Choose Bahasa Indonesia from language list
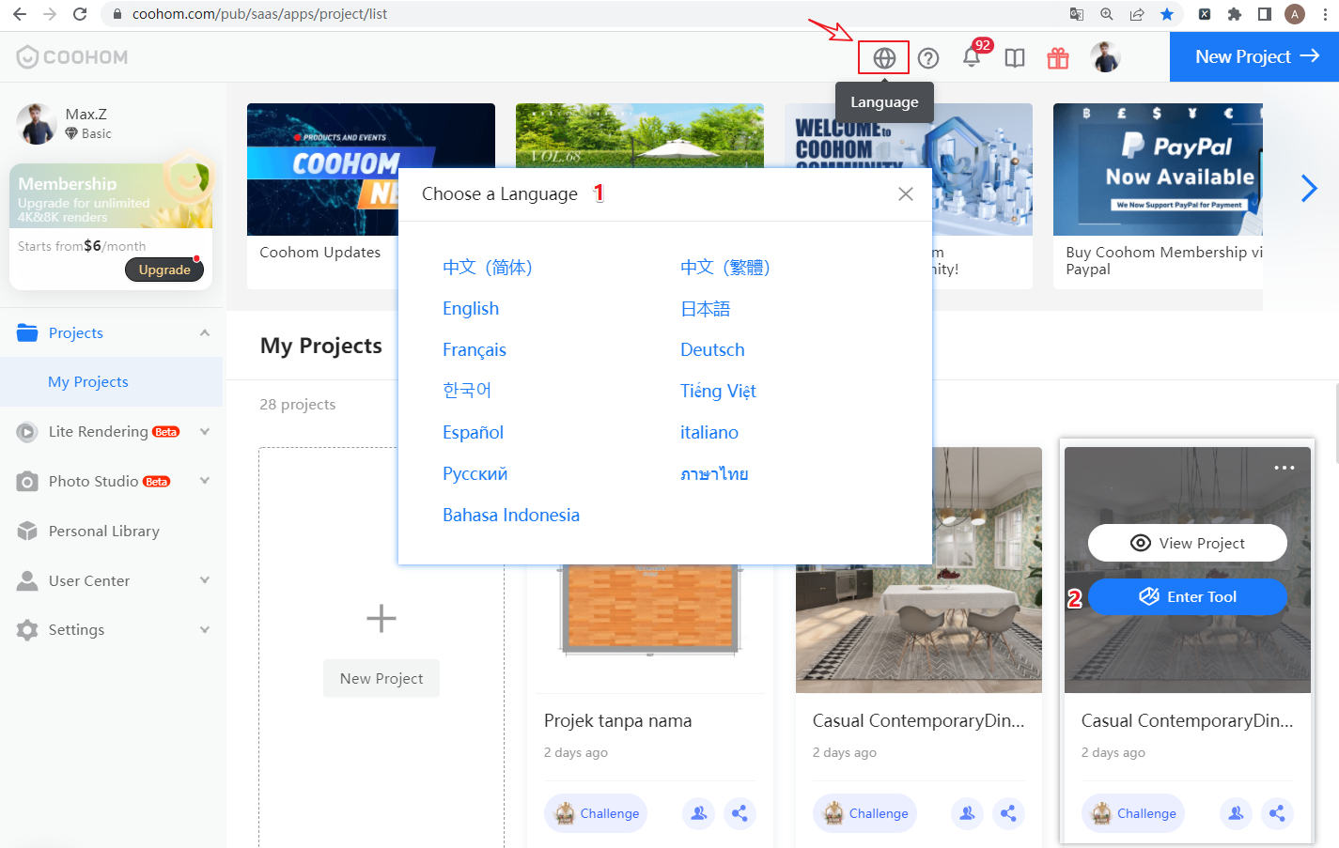1339x848 pixels. [511, 516]
